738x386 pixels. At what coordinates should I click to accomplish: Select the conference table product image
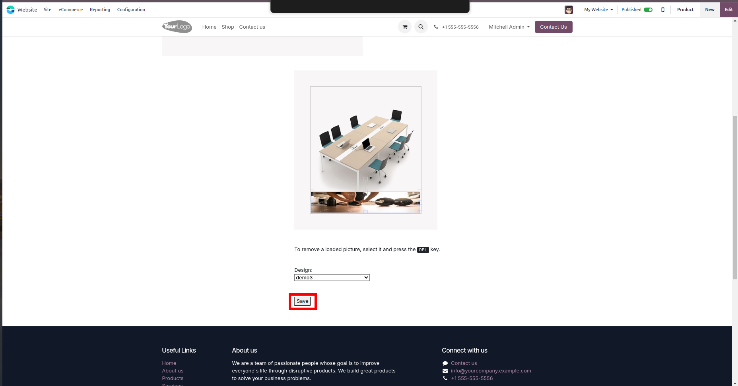(x=365, y=139)
